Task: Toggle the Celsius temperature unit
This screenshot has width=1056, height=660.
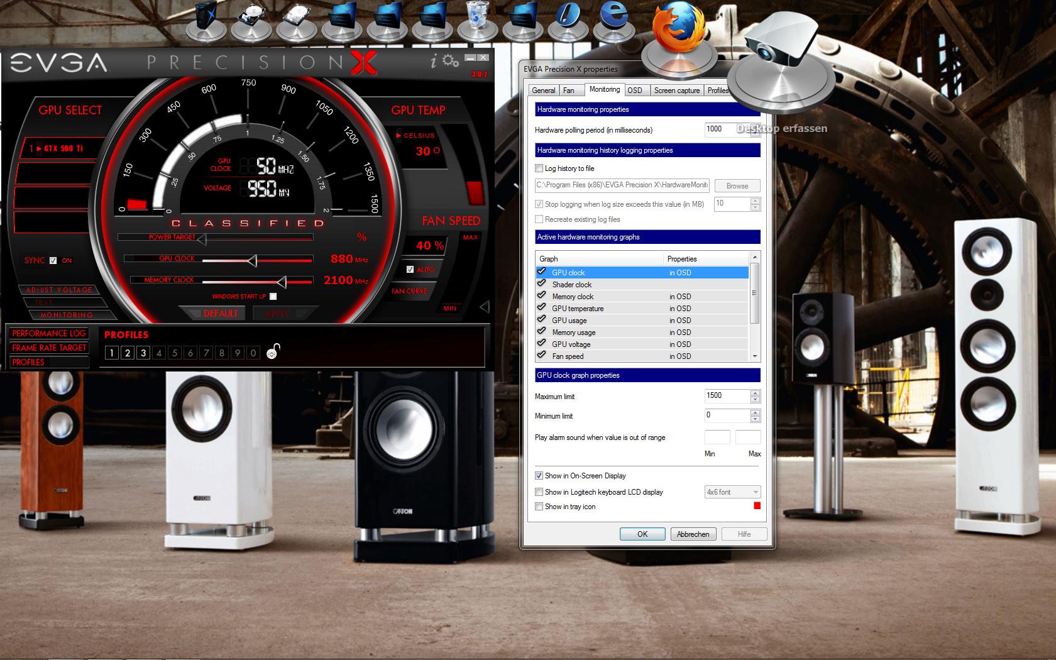Action: pyautogui.click(x=415, y=135)
